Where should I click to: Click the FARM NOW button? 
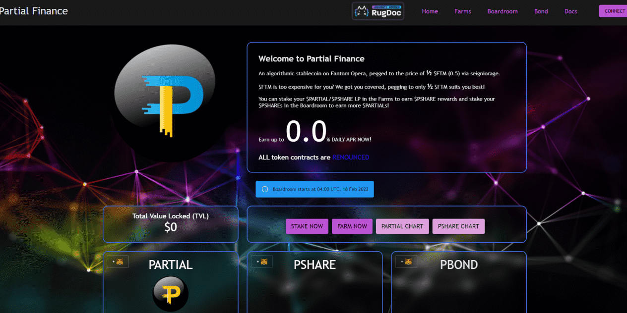click(x=352, y=226)
